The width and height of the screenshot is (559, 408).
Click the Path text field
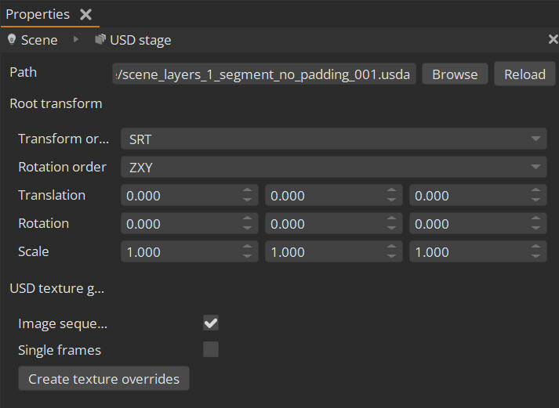coord(264,74)
